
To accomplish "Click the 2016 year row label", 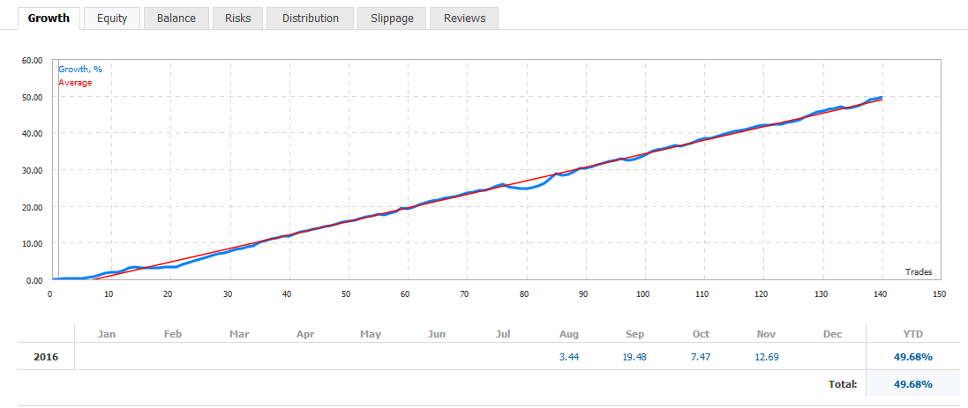I will pos(46,357).
